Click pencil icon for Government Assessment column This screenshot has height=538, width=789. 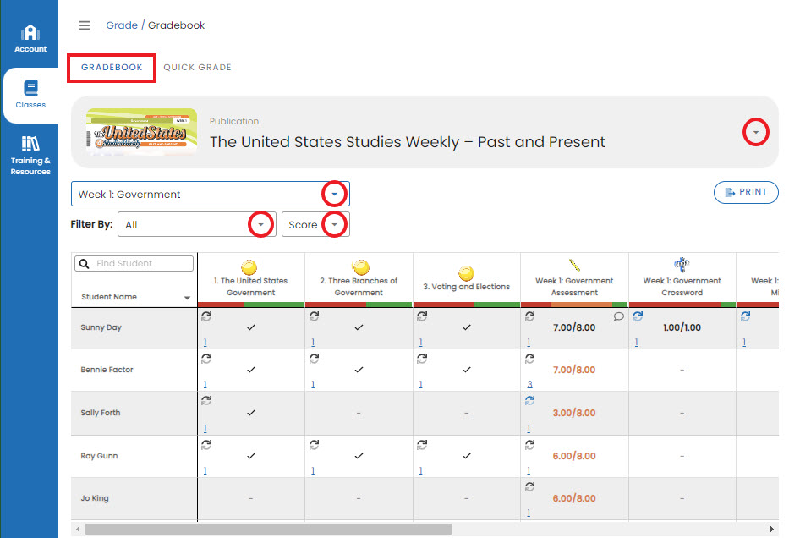[x=574, y=266]
